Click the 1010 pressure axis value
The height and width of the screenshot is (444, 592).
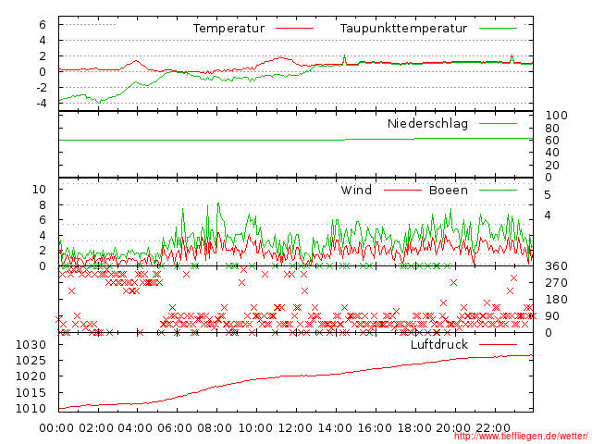(x=31, y=409)
